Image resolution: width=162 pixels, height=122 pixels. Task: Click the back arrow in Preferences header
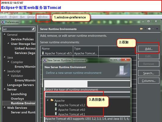pos(141,29)
